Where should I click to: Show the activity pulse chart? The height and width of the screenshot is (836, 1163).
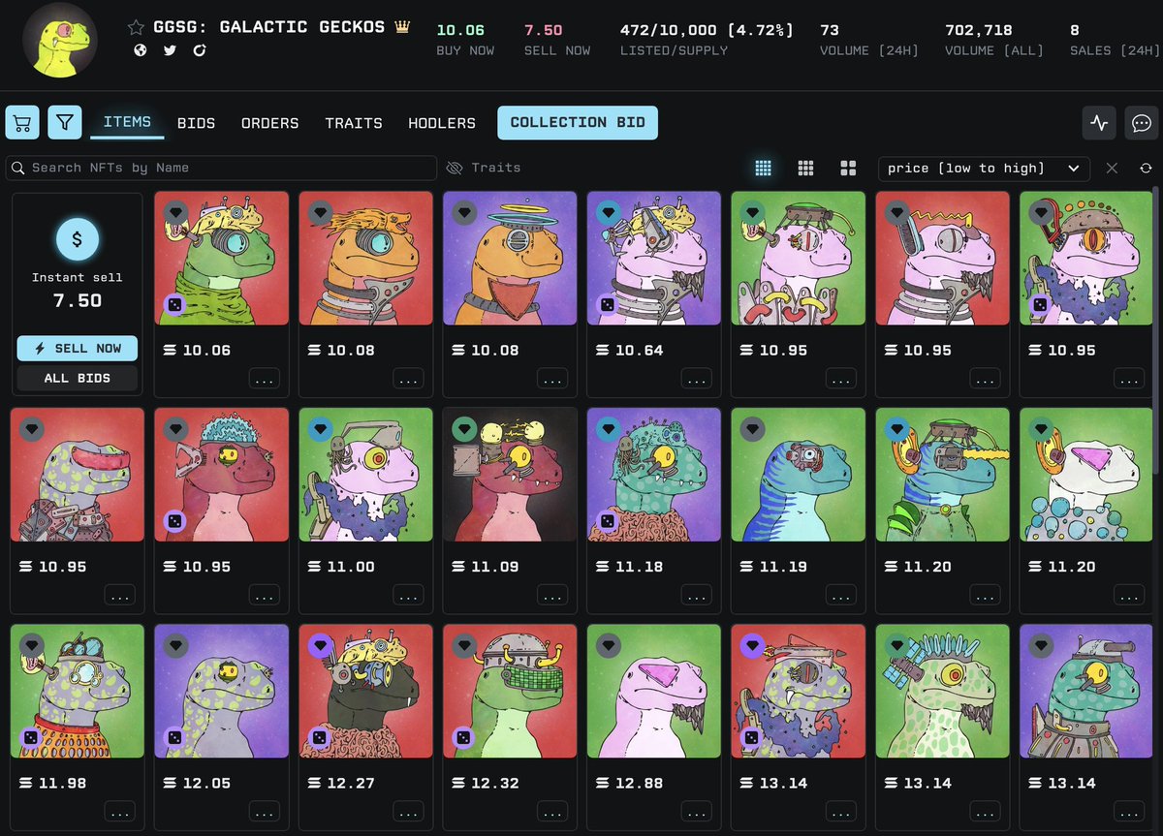[1099, 123]
